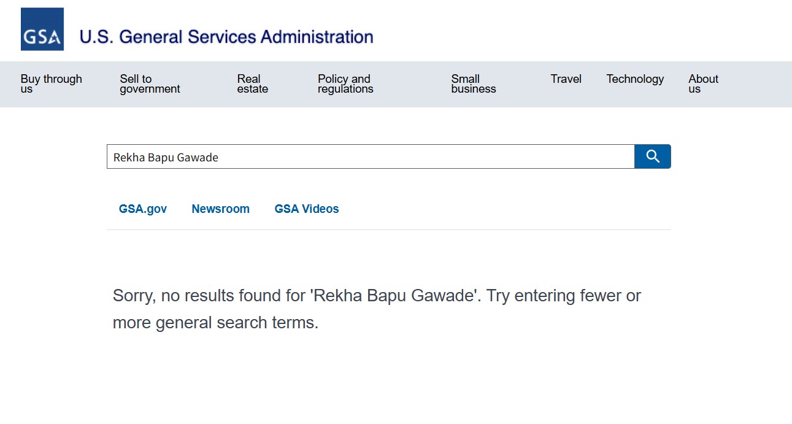Open the Technology navigation item
This screenshot has height=424, width=792.
click(635, 79)
